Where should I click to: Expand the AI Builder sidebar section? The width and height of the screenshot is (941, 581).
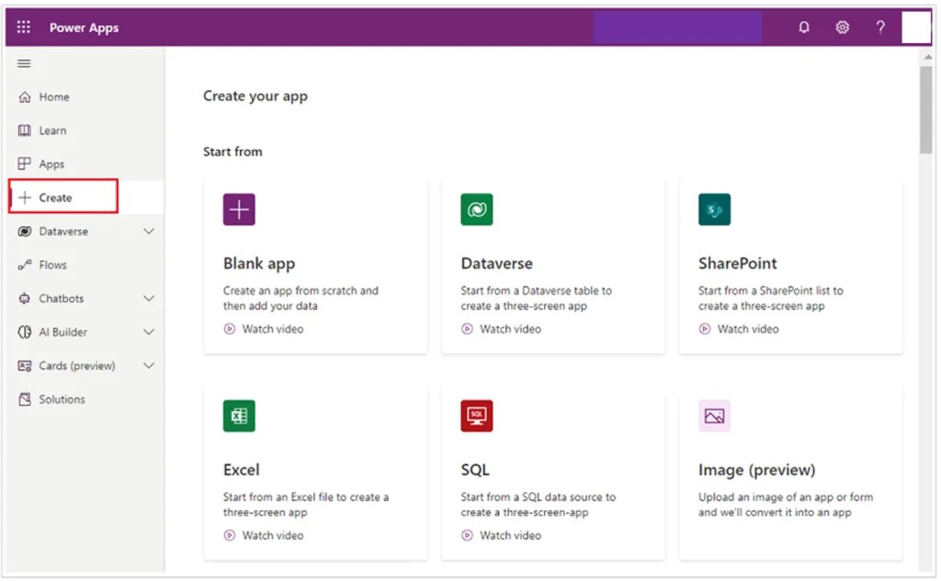coord(149,332)
